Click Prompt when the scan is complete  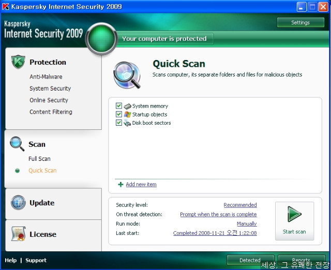point(218,214)
